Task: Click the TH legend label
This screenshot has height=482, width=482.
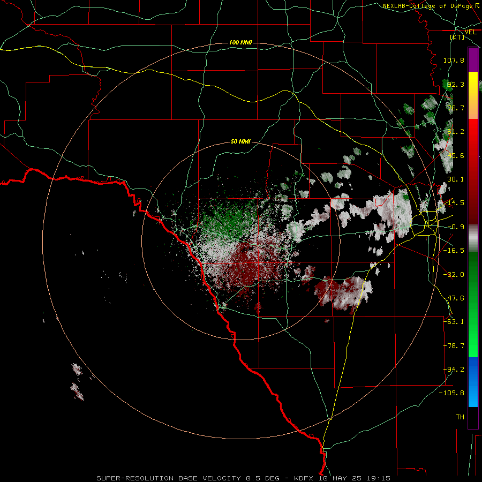Action: point(460,417)
